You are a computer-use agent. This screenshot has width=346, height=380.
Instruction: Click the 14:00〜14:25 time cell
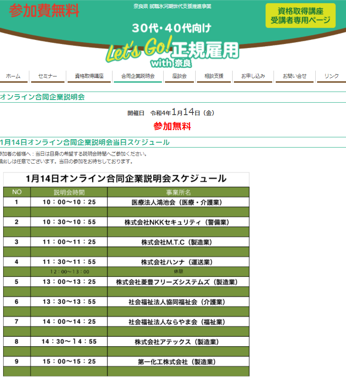click(x=69, y=322)
